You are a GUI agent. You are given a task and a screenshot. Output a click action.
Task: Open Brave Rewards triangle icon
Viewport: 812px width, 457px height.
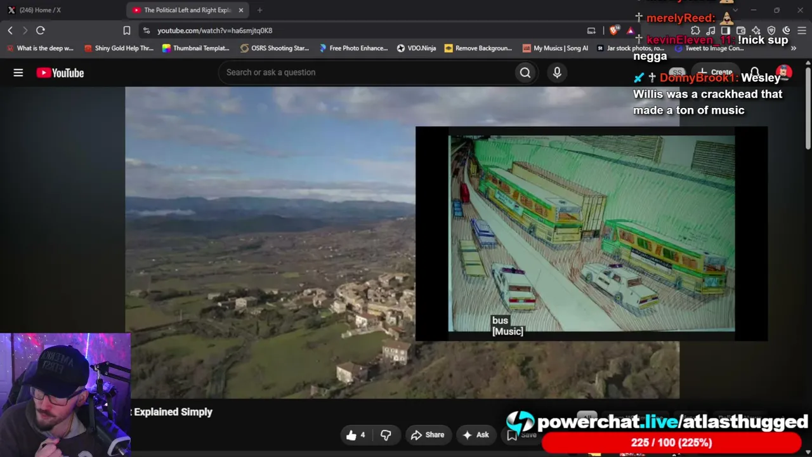coord(630,30)
